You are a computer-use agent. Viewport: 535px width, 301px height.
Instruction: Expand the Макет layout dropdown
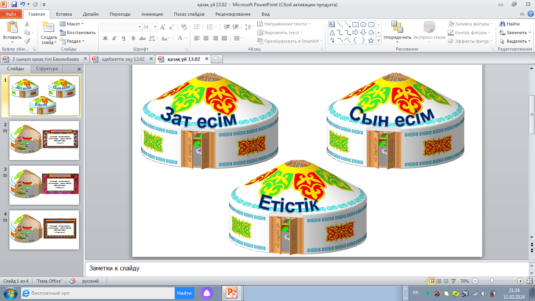[x=72, y=24]
